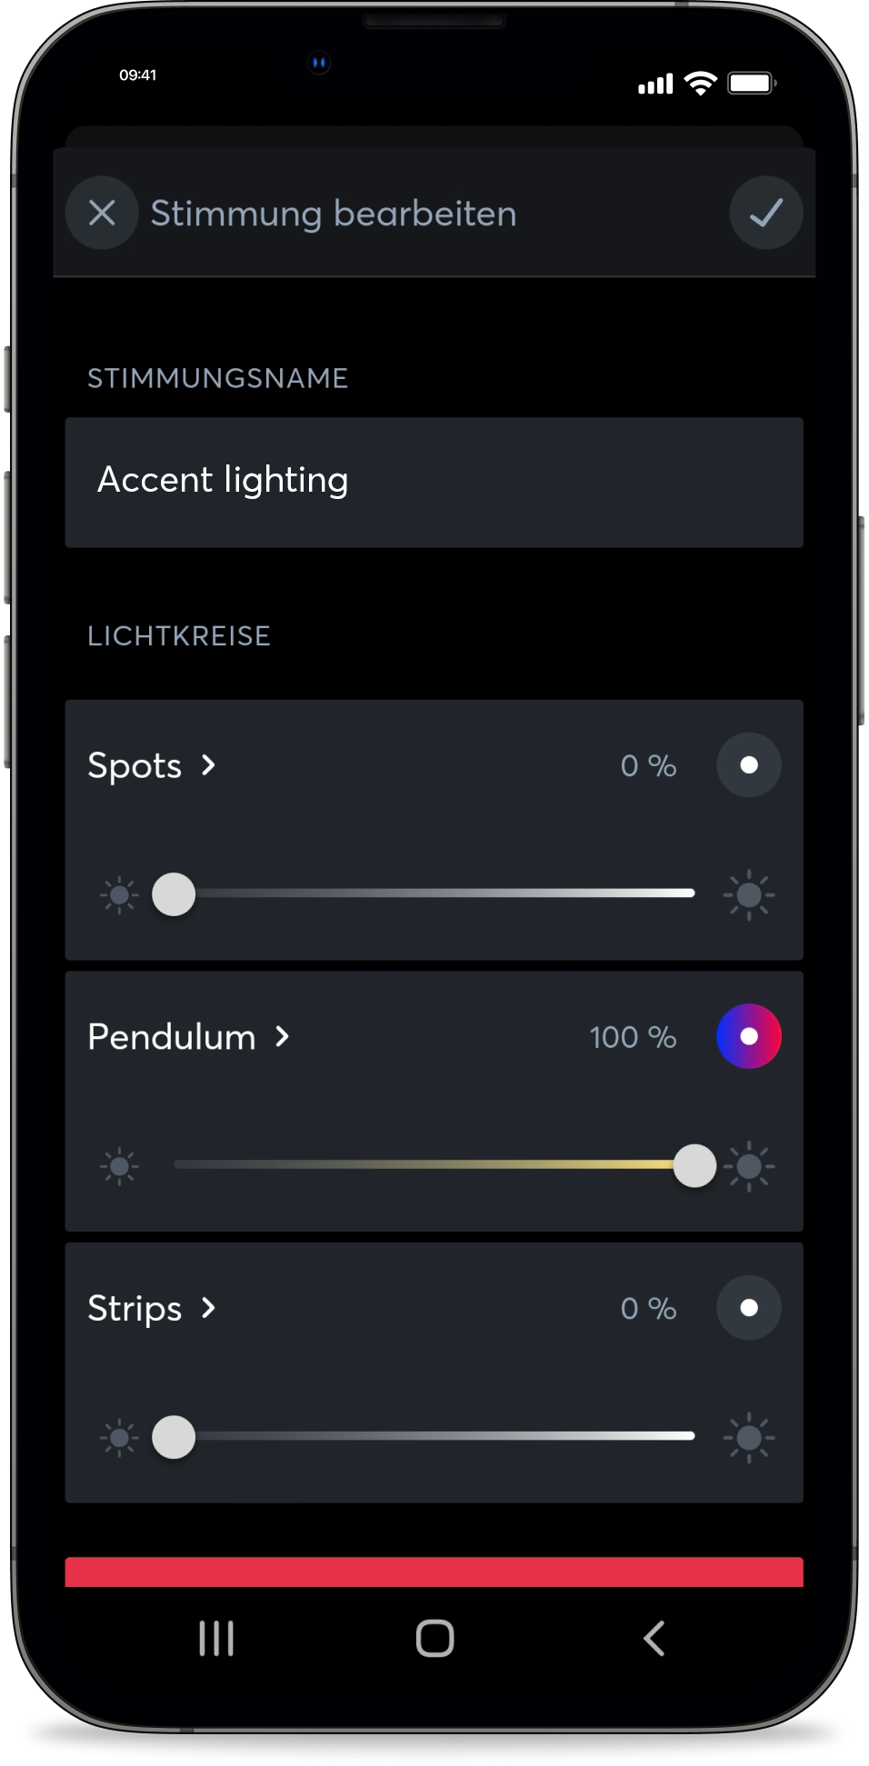Close the Stimmung bearbeiten editor with X
Image resolution: width=869 pixels, height=1766 pixels.
102,213
